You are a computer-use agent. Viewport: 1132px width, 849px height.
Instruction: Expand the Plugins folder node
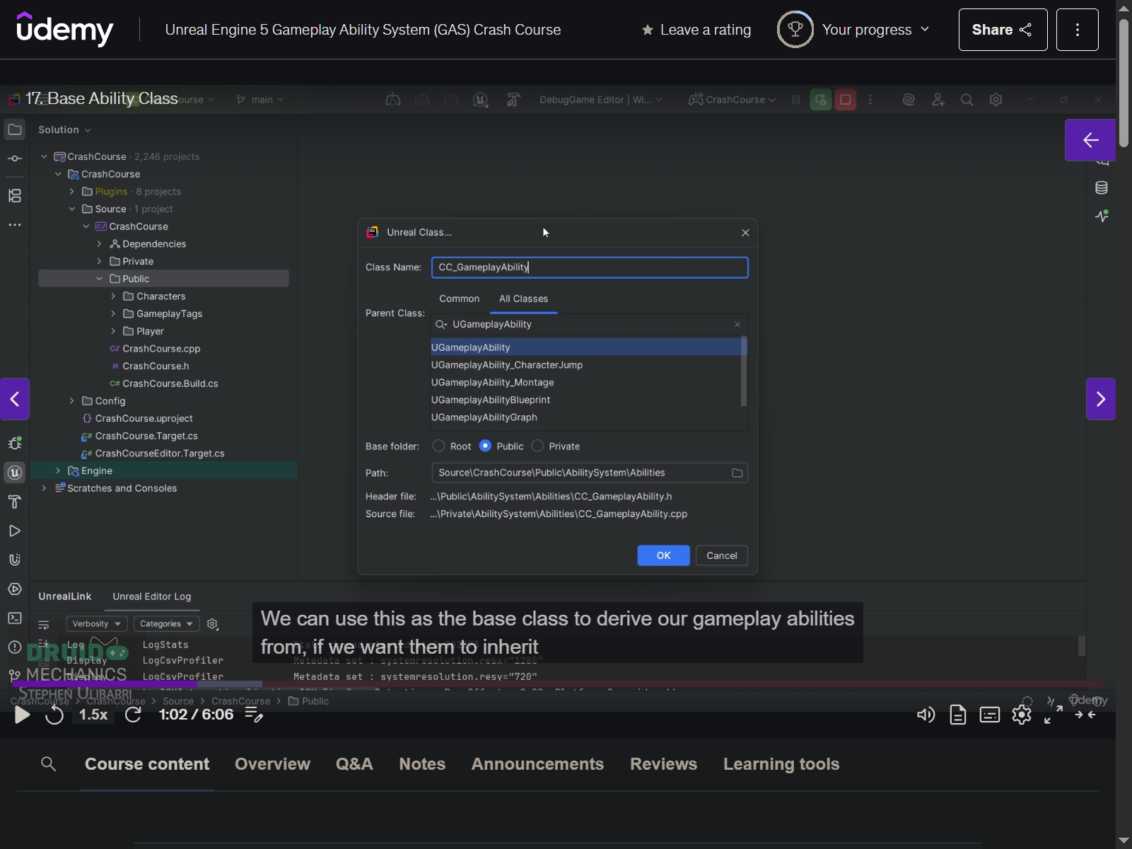pos(71,192)
